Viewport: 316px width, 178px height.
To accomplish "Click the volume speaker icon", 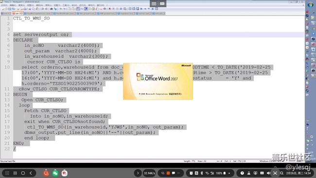I will [268, 173].
